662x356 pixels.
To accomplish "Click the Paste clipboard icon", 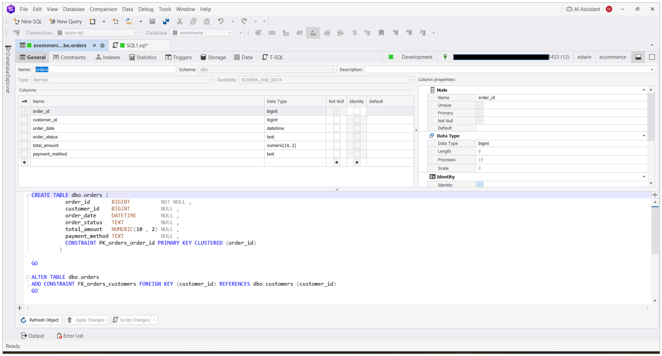I will [207, 22].
